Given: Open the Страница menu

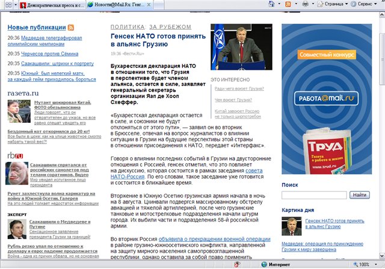Looking at the screenshot, I should coord(333,4).
